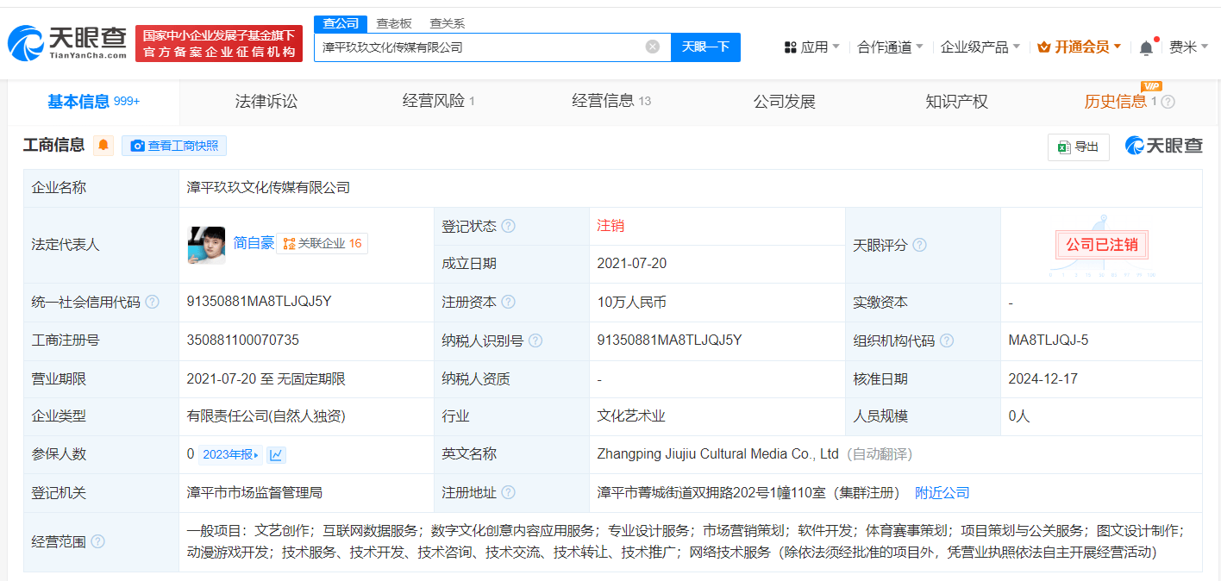The height and width of the screenshot is (581, 1221).
Task: Switch to the 查公司 search tab
Action: (341, 23)
